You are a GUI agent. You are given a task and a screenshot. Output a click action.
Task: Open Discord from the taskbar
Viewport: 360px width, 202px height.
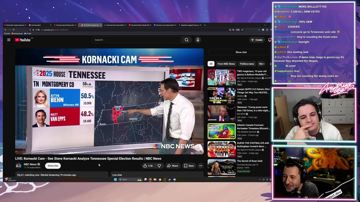coord(174,180)
